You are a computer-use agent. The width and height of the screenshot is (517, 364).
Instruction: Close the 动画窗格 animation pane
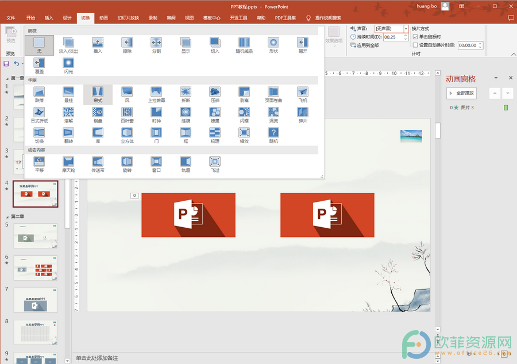511,78
